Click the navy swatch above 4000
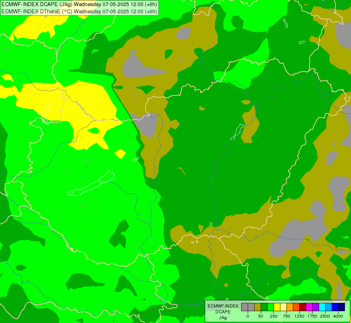 tap(342, 307)
